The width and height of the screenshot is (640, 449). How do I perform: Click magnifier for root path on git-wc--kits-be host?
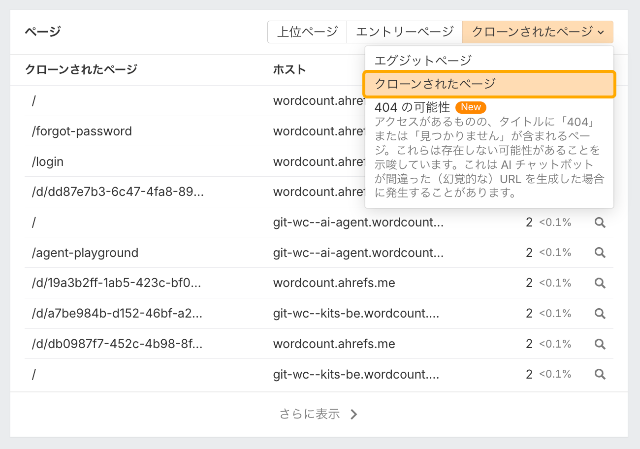[600, 375]
